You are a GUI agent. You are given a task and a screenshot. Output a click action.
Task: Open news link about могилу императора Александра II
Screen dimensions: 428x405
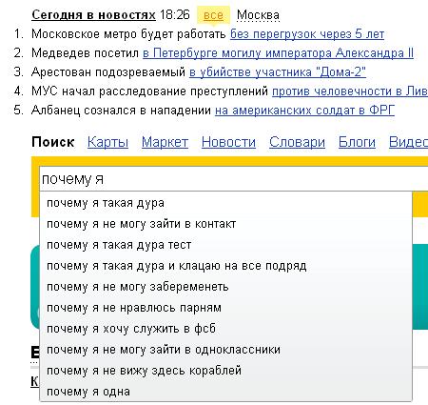coord(278,53)
